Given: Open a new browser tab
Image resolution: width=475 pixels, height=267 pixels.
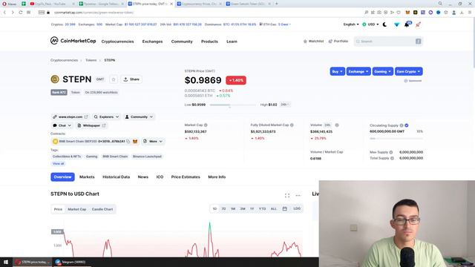Looking at the screenshot, I should 277,4.
